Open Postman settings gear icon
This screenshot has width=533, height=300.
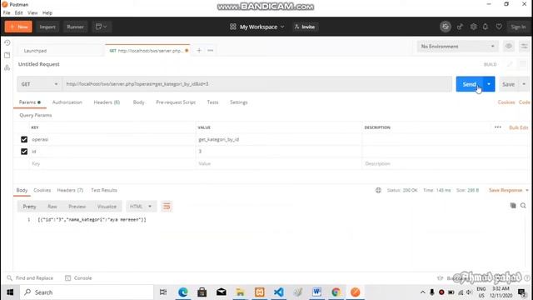click(x=473, y=27)
